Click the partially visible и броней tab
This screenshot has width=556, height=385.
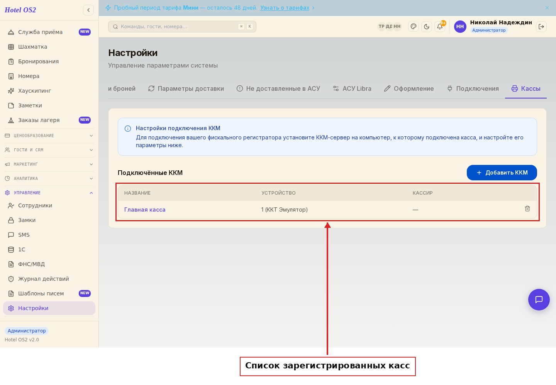(122, 88)
